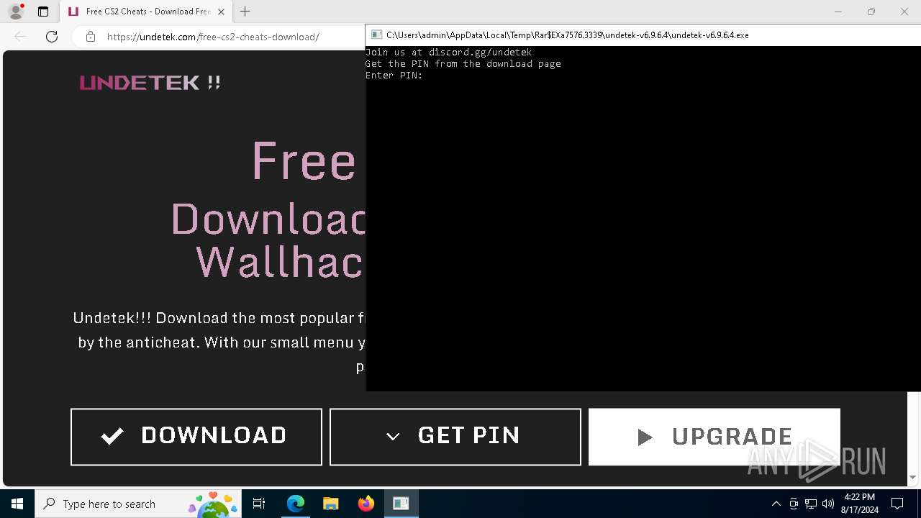Open the clock and date flyout
Image resolution: width=921 pixels, height=518 pixels.
(x=859, y=504)
